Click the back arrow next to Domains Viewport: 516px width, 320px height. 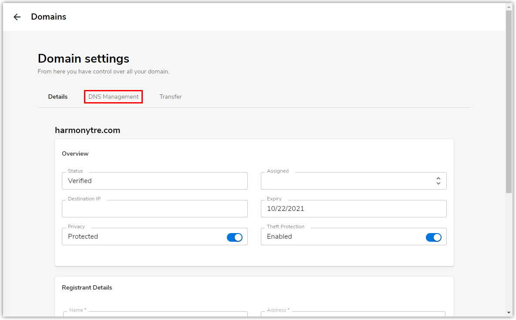[17, 17]
